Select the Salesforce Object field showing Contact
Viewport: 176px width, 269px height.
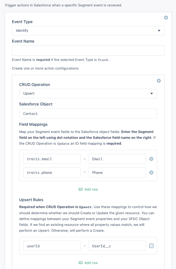88,113
